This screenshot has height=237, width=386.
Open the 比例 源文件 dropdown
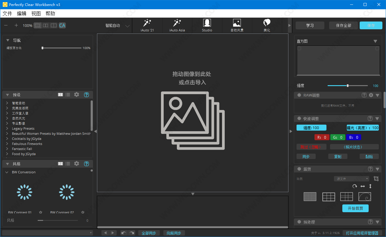tap(352, 179)
